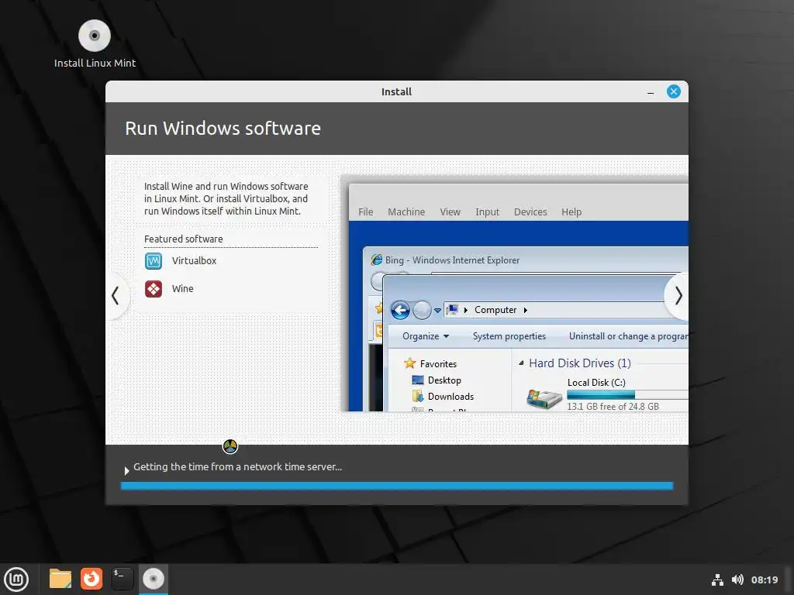Screen dimensions: 794x595
Task: Click the Featured software heading
Action: tap(183, 239)
